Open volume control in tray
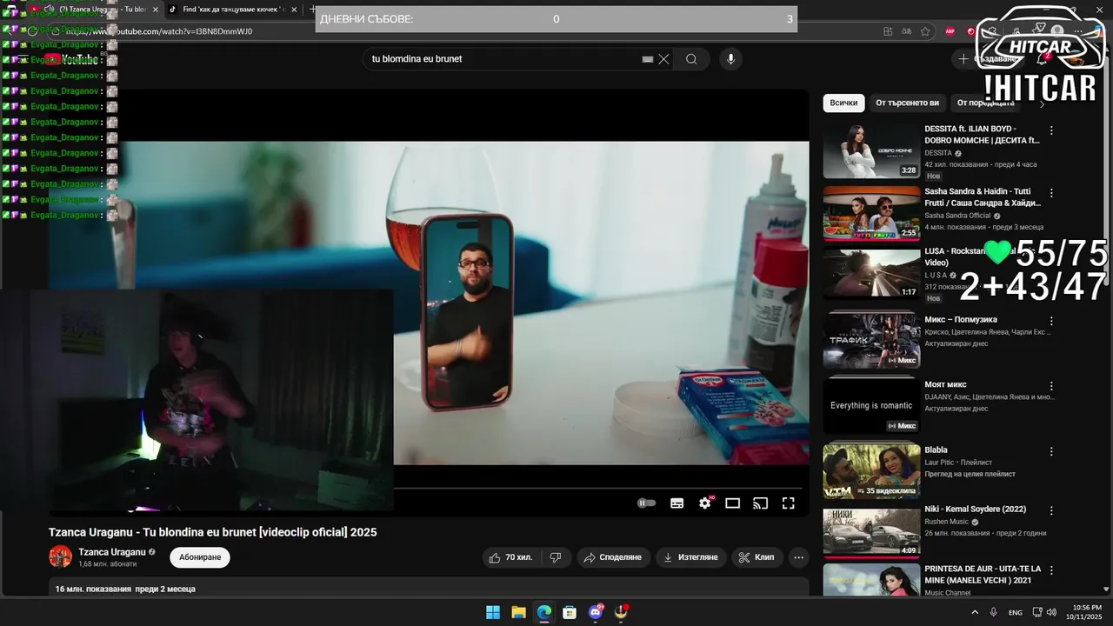Viewport: 1113px width, 626px height. pos(1052,612)
